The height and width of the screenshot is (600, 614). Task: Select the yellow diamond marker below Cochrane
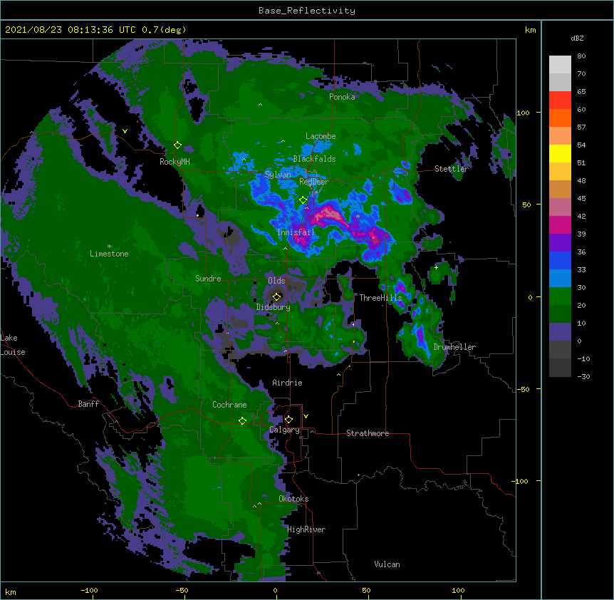click(x=242, y=420)
